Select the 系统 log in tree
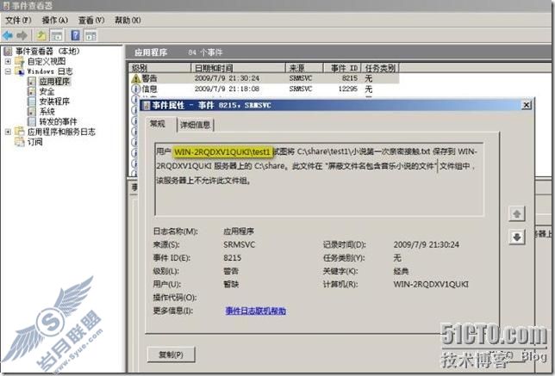Screen dimensions: 555x376 tap(47, 112)
